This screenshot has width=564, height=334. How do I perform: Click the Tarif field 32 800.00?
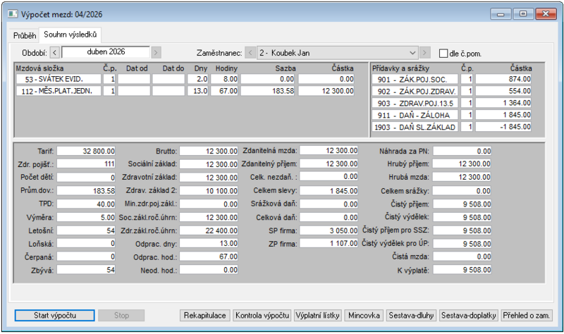86,151
